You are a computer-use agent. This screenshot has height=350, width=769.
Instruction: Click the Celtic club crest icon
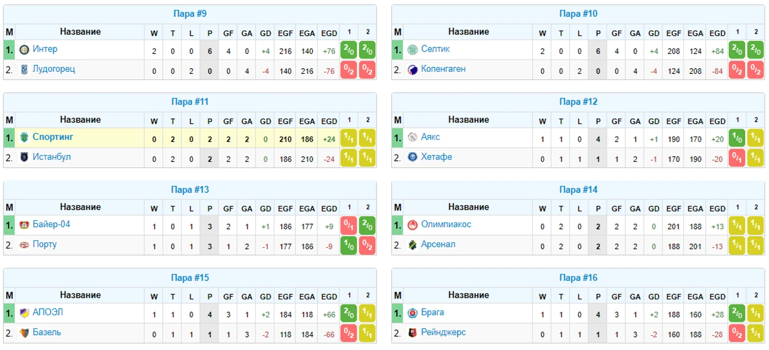click(412, 50)
